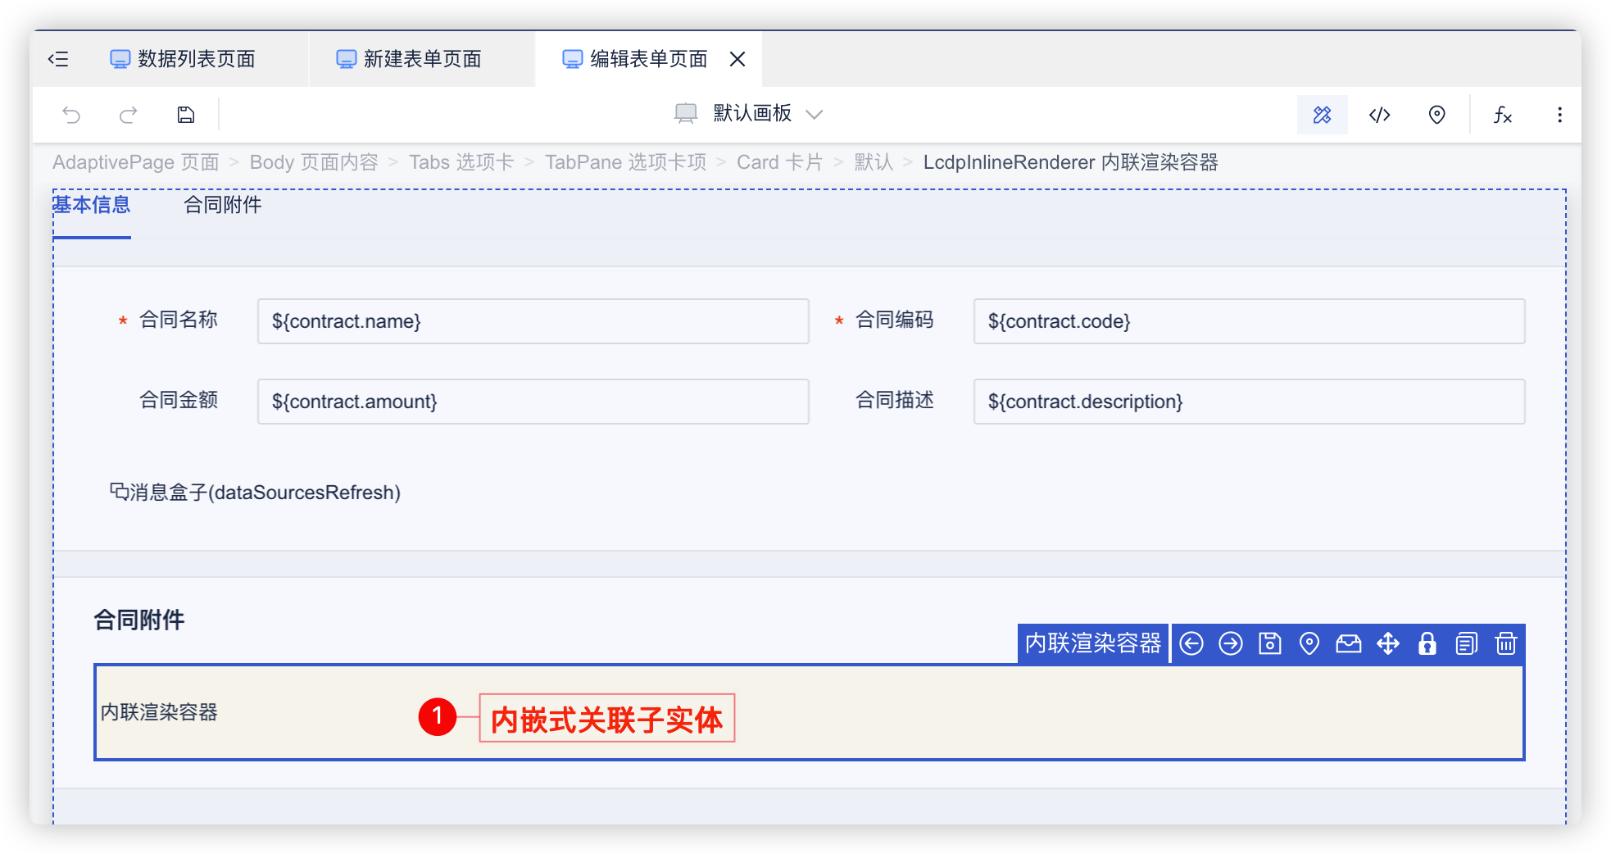Collapse the left sidebar with the arrow icon
The height and width of the screenshot is (854, 1611).
click(x=58, y=58)
